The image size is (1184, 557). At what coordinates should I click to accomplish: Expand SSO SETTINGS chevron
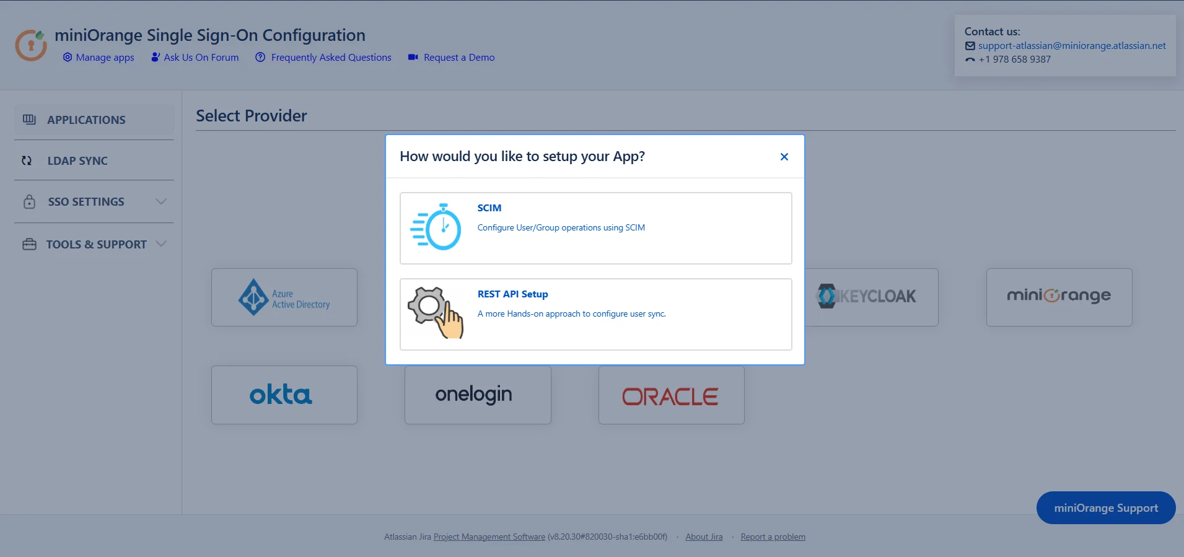pos(161,201)
